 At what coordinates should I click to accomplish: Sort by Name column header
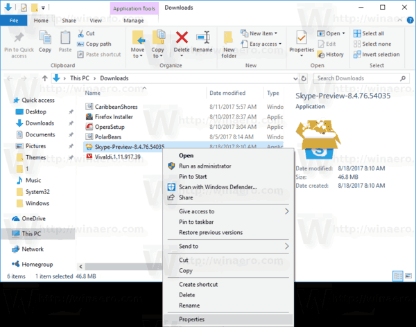pos(92,93)
